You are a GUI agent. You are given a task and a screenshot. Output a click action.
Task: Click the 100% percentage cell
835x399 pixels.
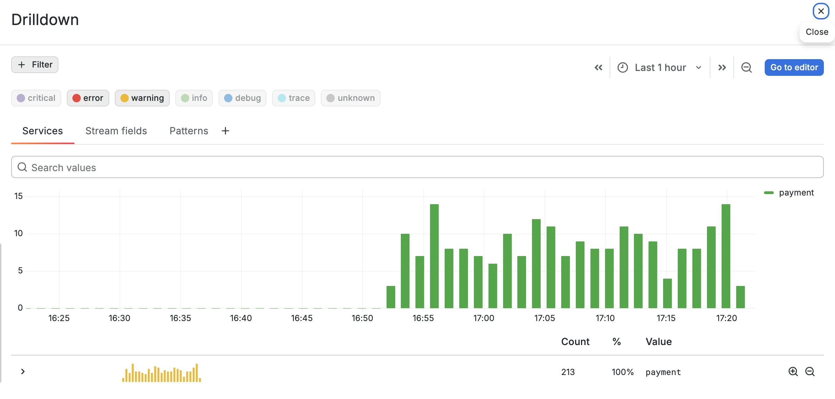[x=623, y=372]
